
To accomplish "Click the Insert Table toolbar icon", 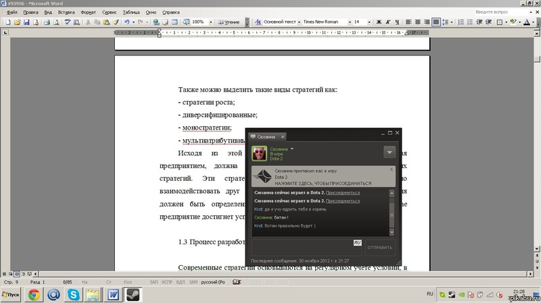I will coord(175,22).
